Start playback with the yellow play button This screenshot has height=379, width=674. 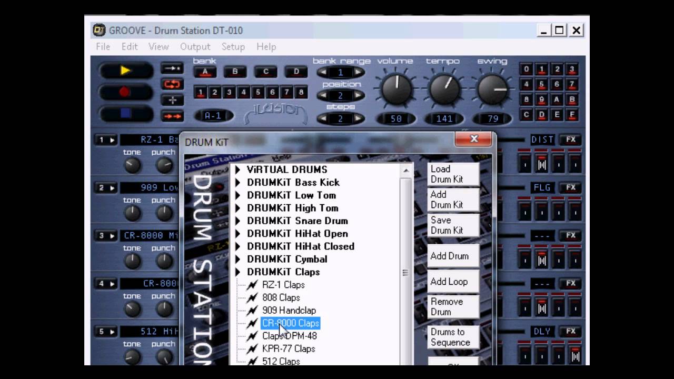pos(125,70)
